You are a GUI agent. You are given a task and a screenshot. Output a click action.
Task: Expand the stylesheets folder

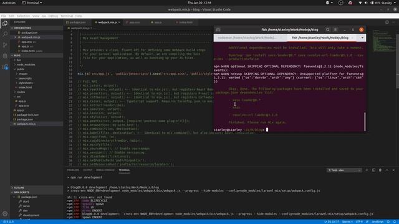pyautogui.click(x=26, y=83)
